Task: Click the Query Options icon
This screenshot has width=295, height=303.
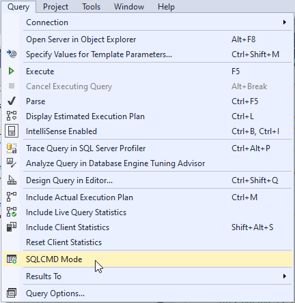Action: [12, 293]
